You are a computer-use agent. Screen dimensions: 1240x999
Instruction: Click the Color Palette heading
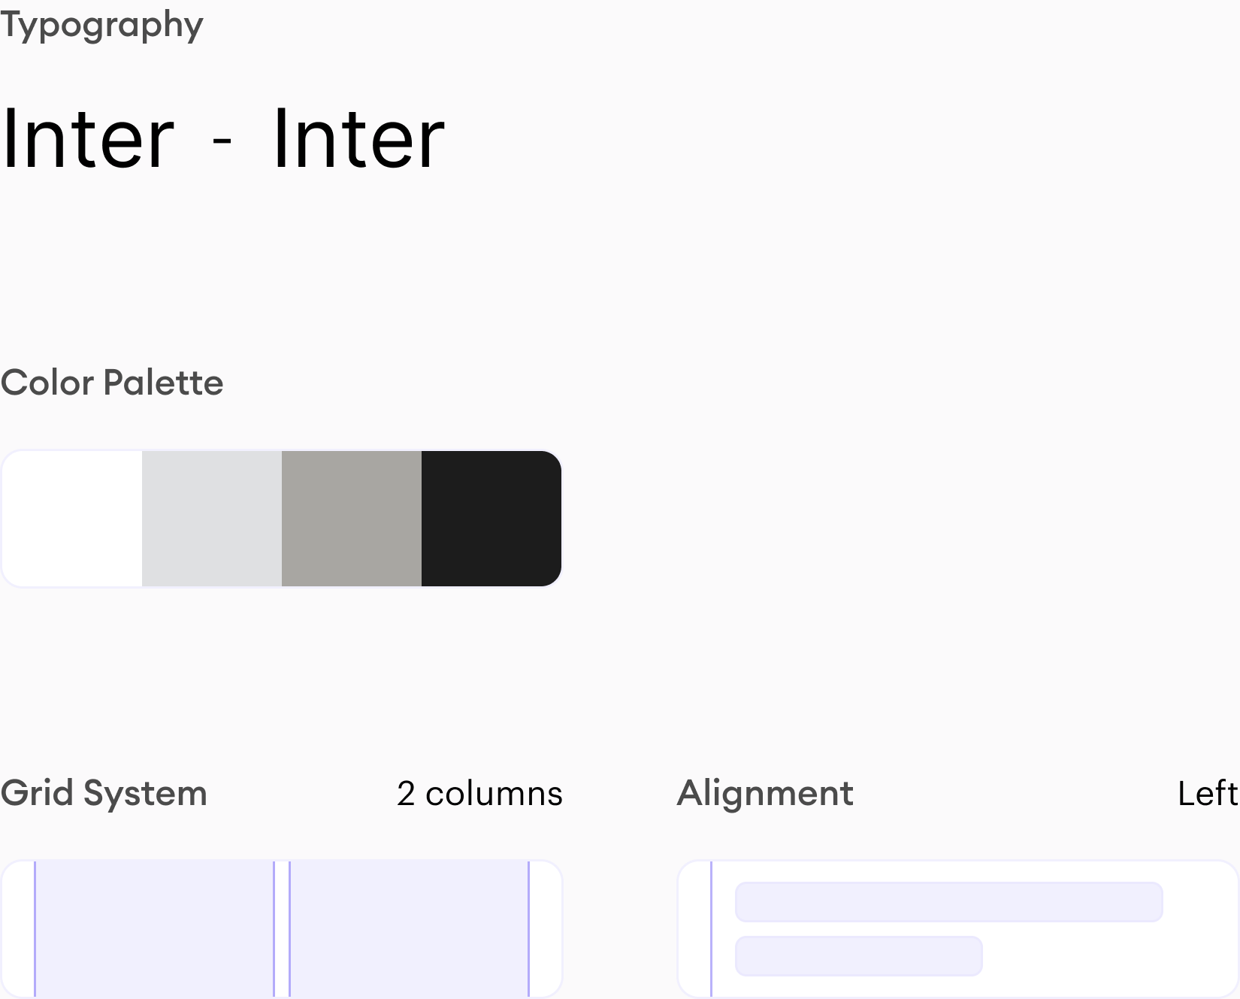pos(112,383)
